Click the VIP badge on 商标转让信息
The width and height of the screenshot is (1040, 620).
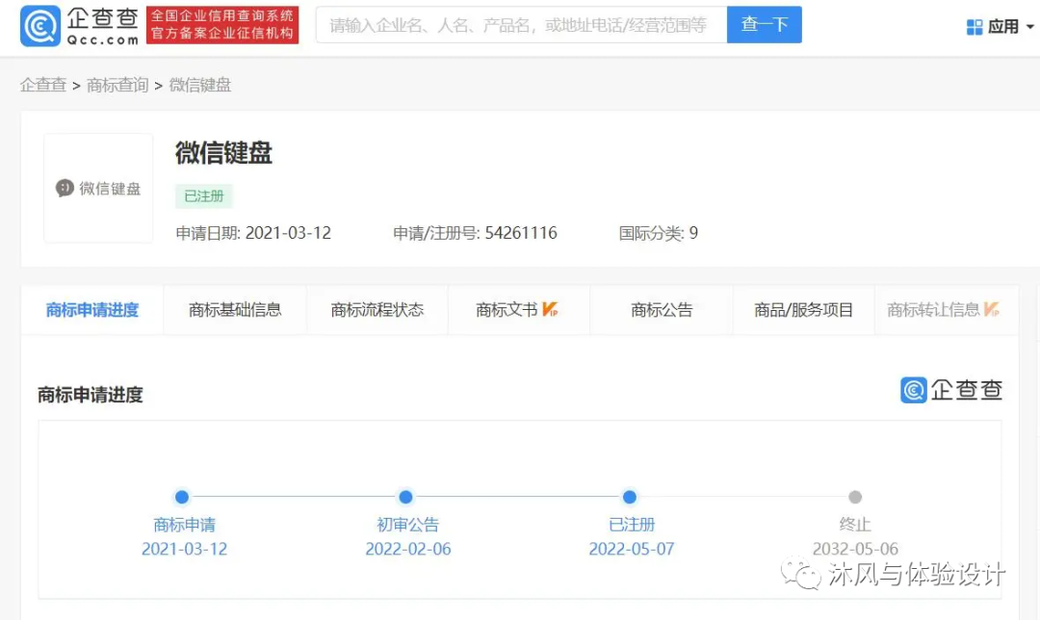pos(992,309)
